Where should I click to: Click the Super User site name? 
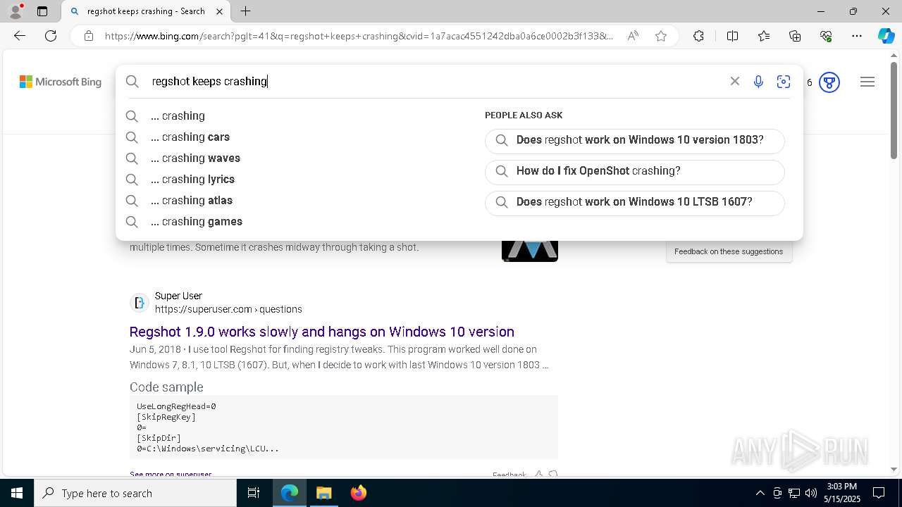(x=178, y=296)
